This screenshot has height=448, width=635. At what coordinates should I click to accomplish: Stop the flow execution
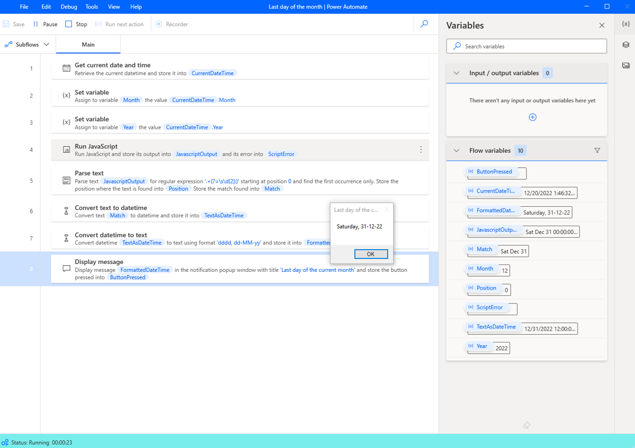76,24
